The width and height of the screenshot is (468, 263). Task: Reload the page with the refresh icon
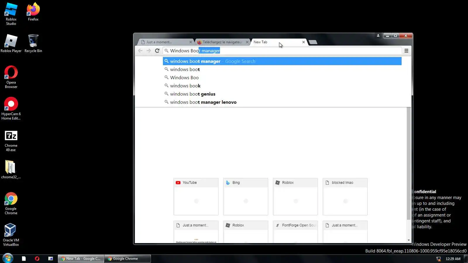point(157,51)
